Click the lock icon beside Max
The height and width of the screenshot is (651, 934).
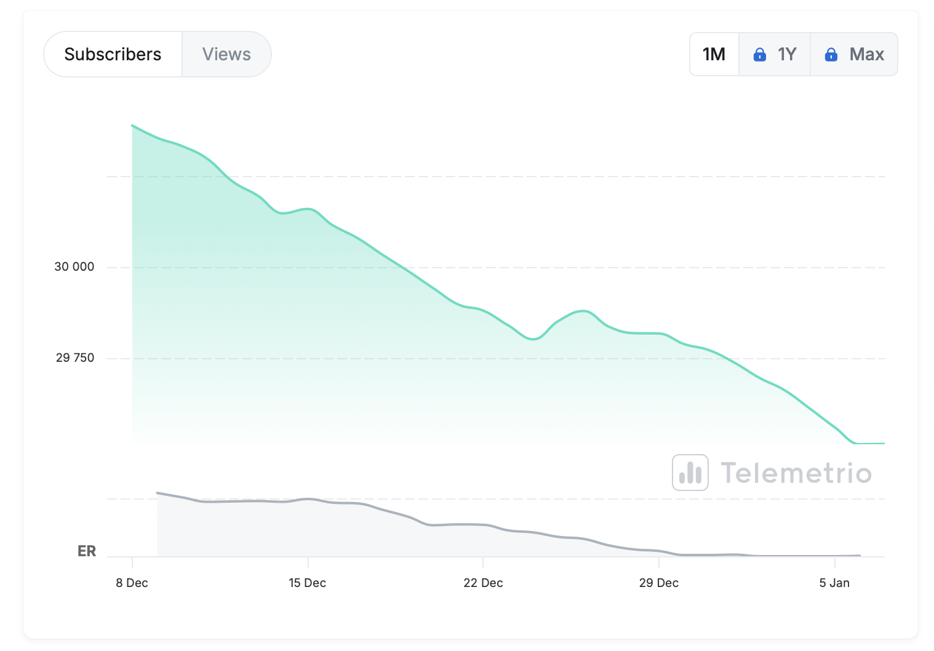(x=831, y=55)
